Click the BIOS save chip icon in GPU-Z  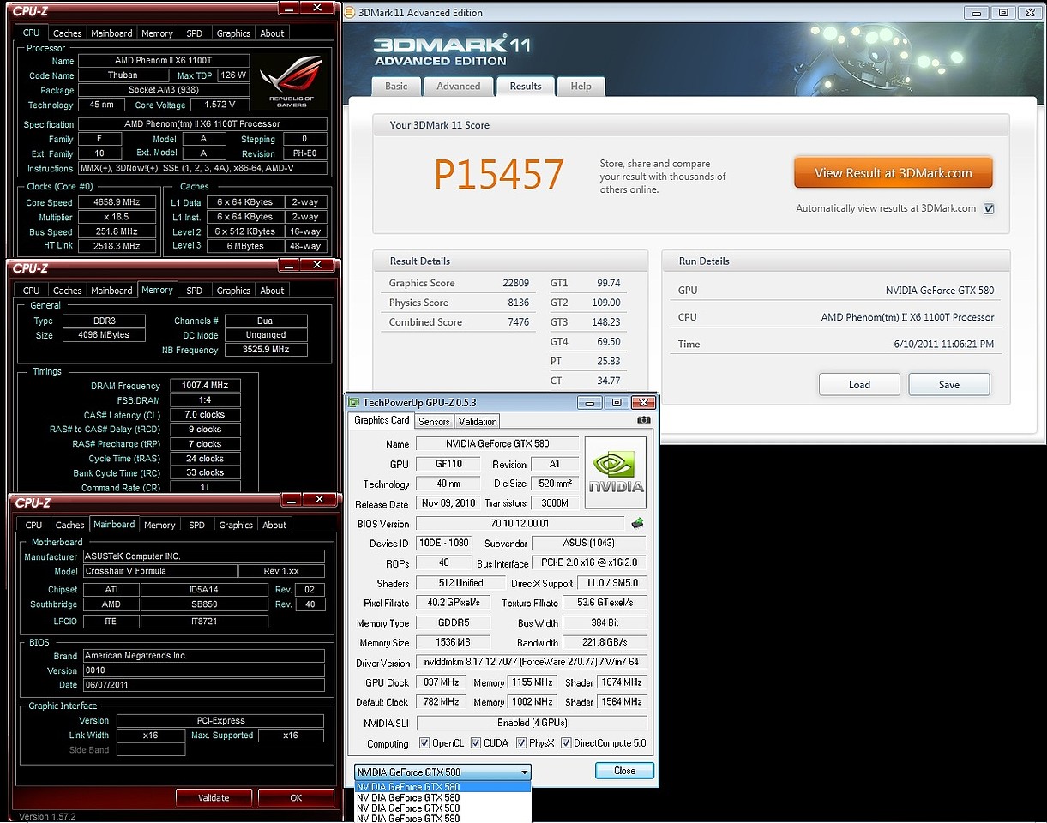point(637,523)
